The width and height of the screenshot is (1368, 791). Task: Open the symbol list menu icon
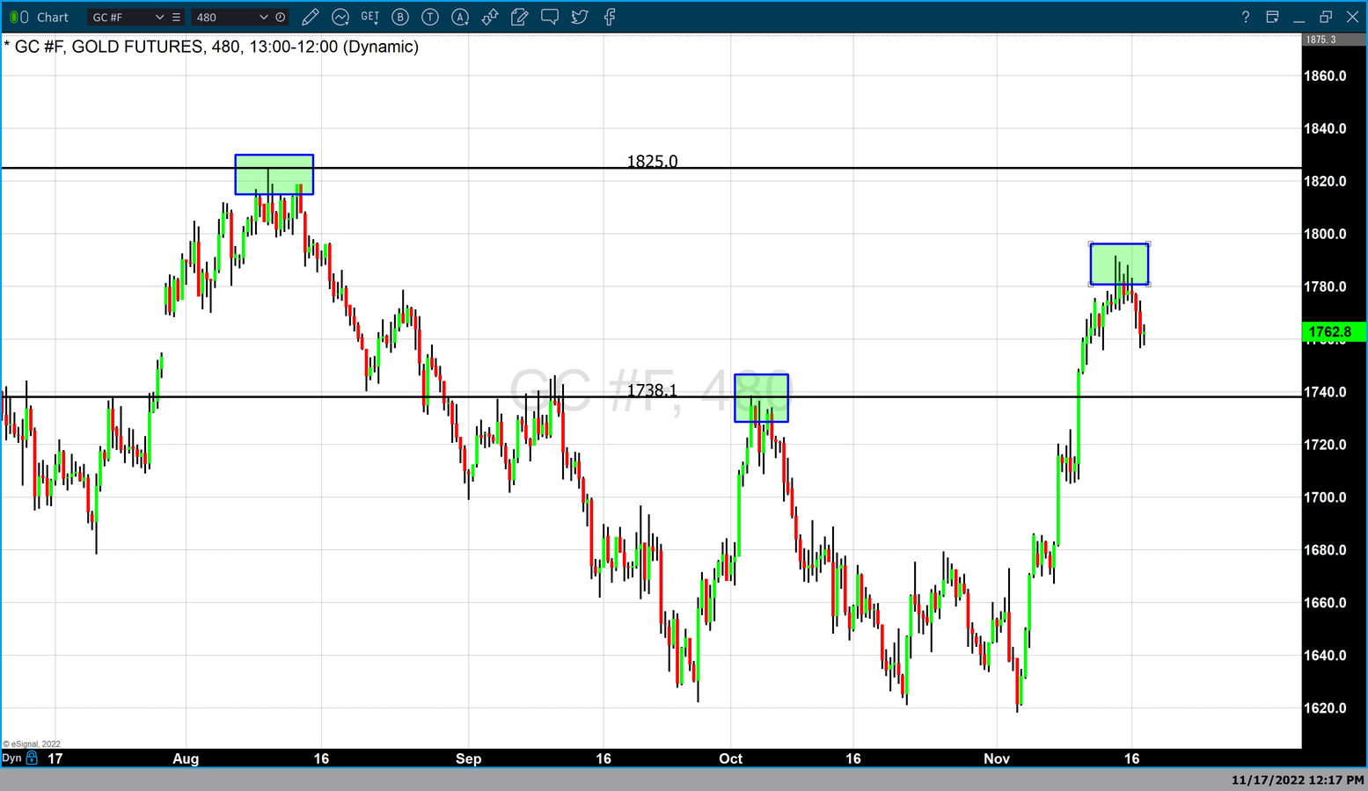click(176, 17)
